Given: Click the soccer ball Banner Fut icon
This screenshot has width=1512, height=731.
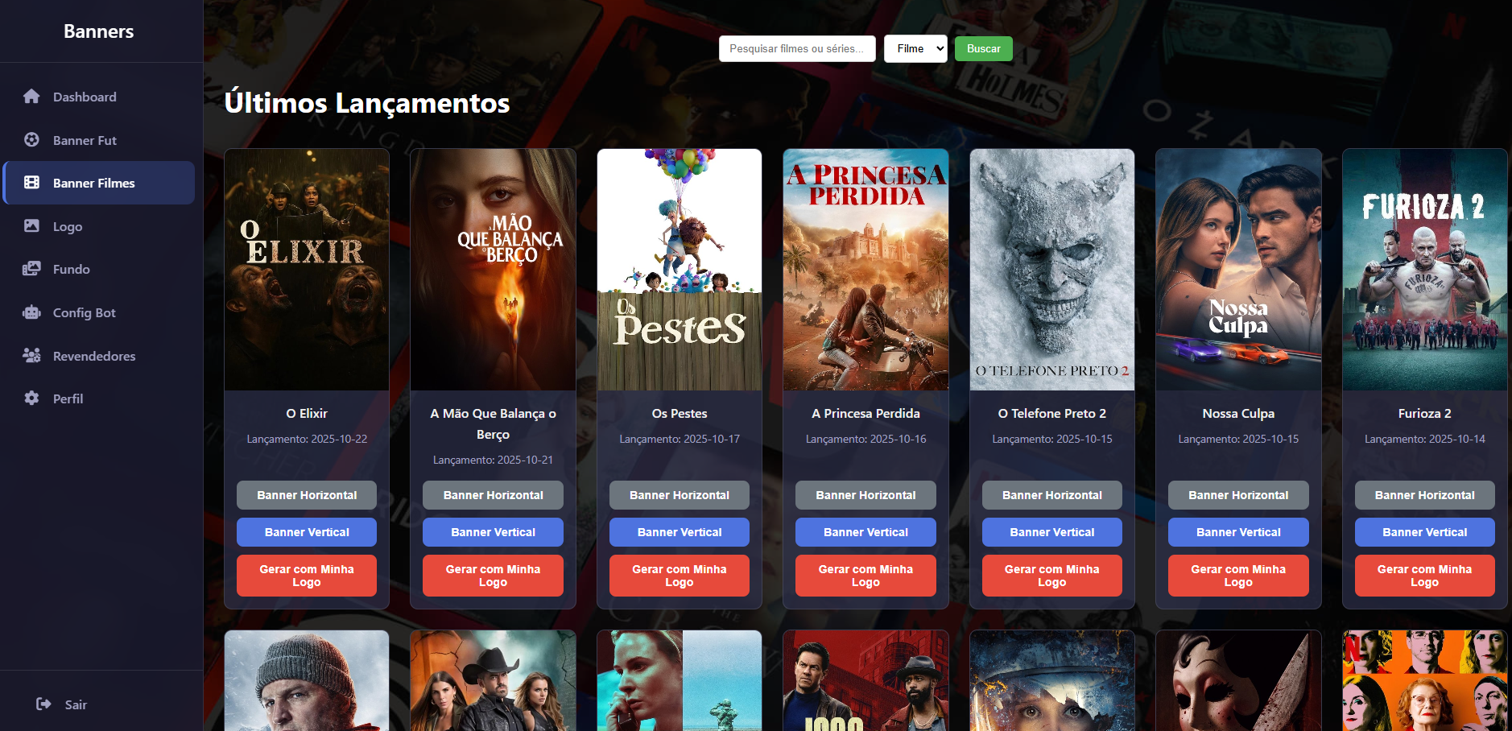Looking at the screenshot, I should (31, 139).
